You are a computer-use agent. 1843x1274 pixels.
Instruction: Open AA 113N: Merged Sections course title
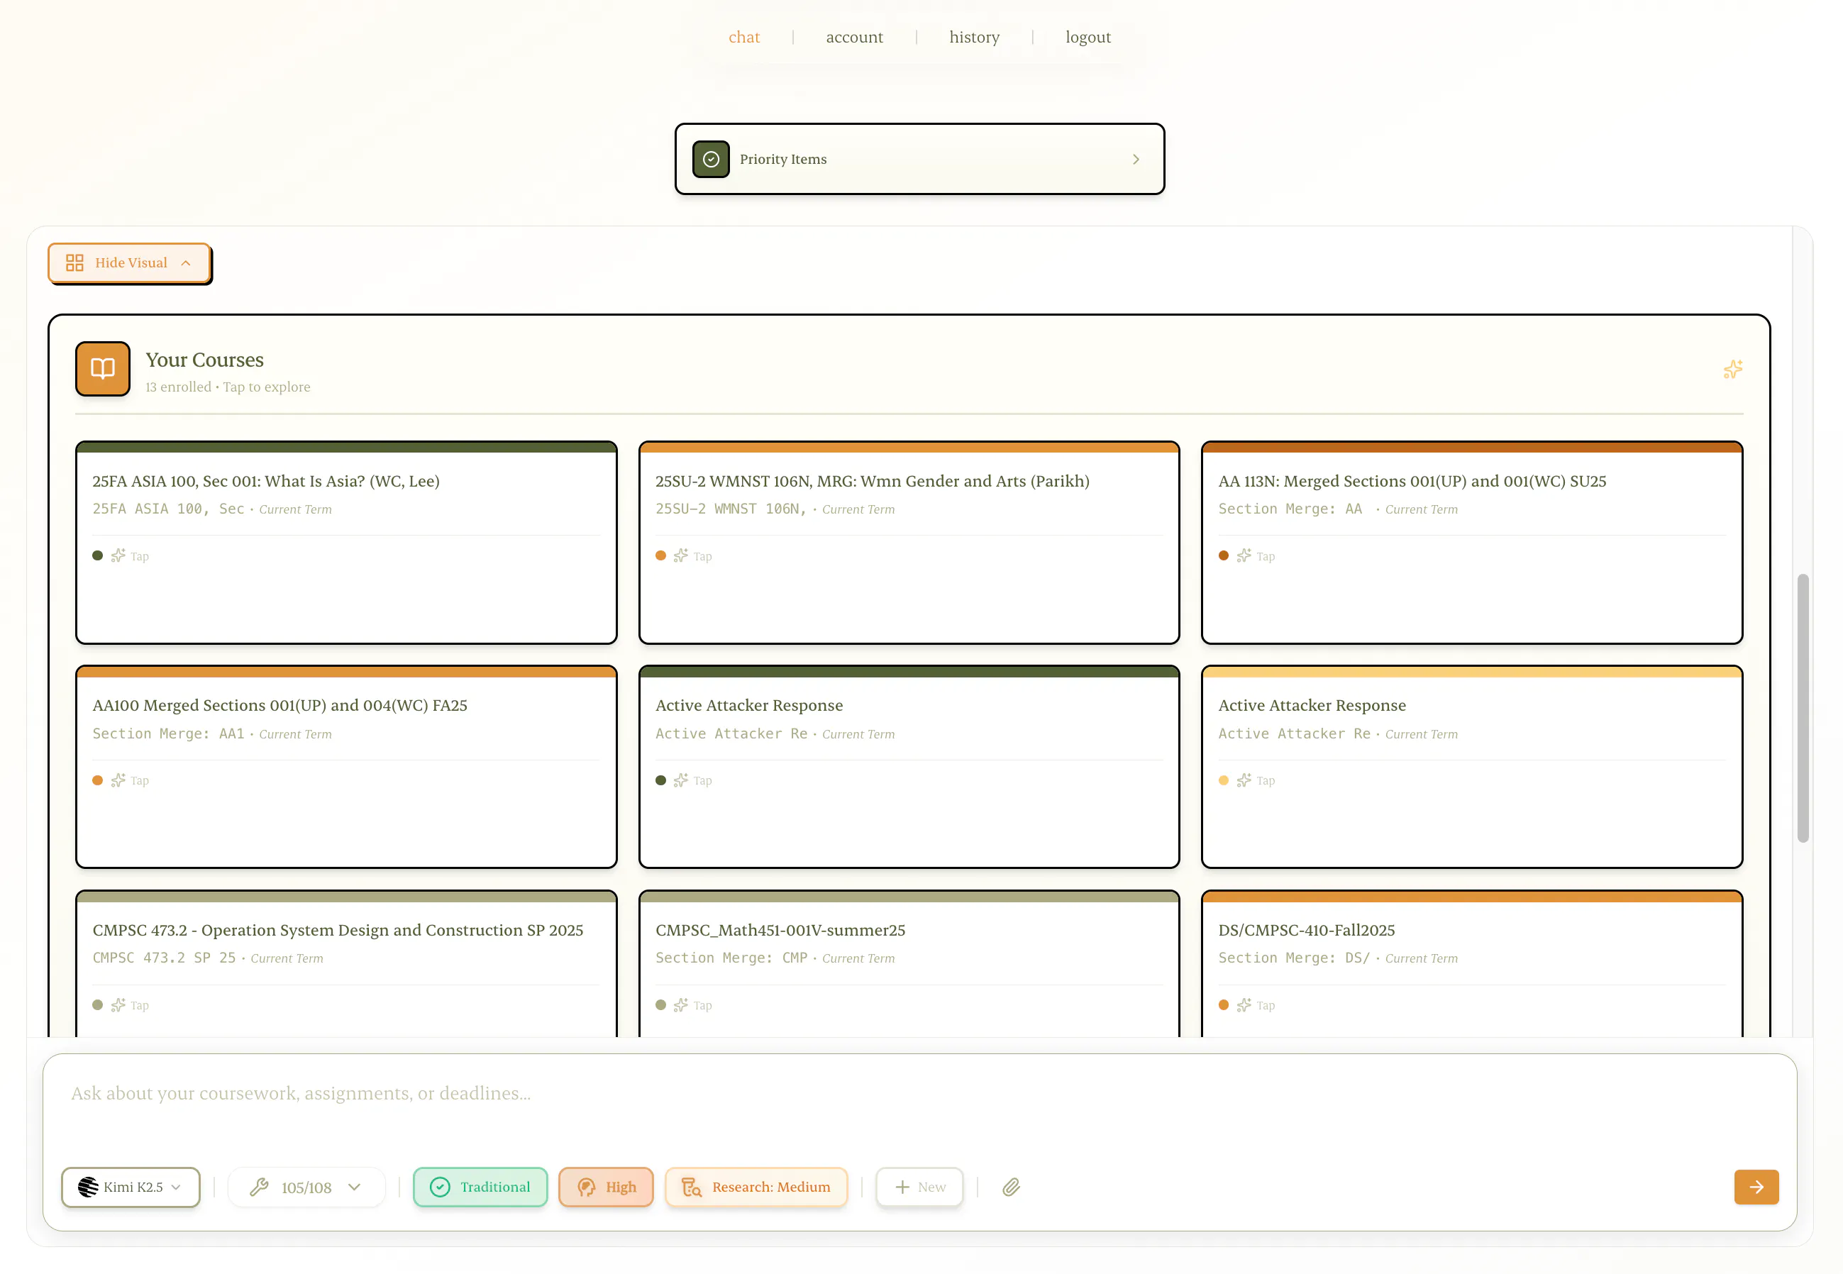[1412, 480]
